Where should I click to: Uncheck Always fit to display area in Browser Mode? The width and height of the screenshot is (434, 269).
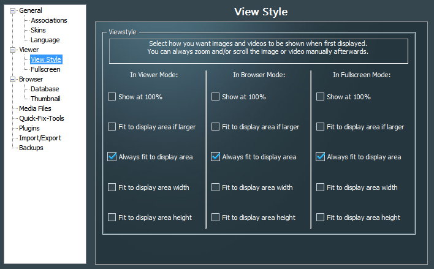pos(215,157)
